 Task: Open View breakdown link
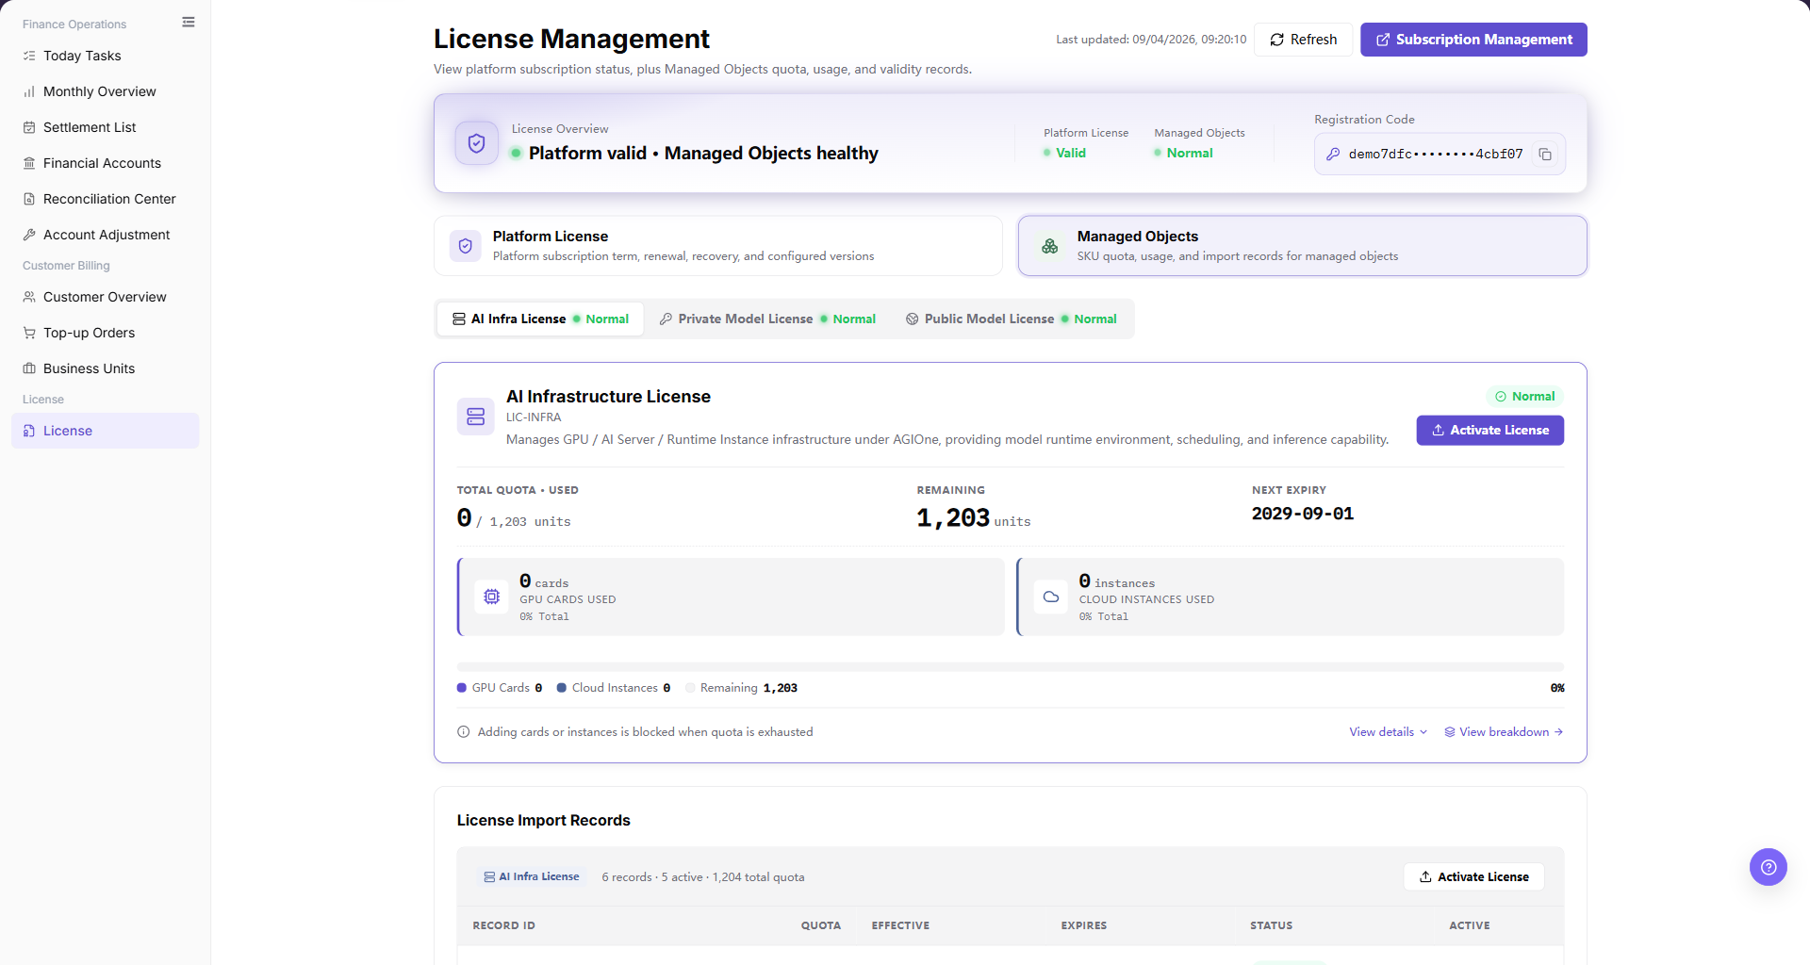[1504, 732]
